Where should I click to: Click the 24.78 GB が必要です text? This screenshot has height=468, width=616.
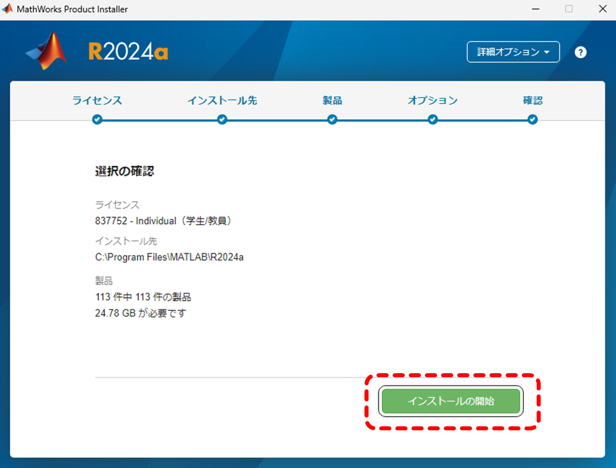click(x=141, y=313)
